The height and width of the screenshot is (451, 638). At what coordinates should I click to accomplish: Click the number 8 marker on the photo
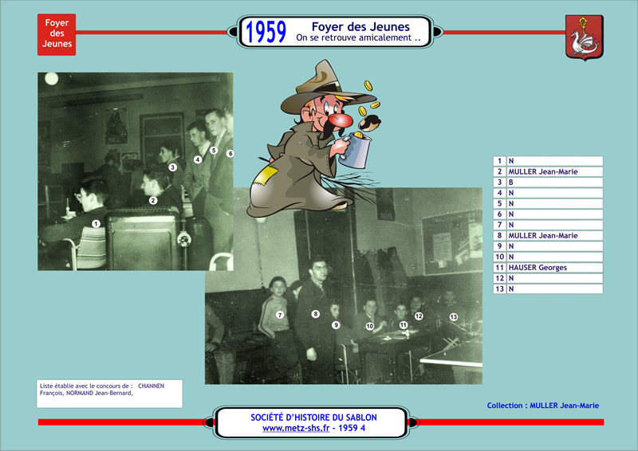pos(315,314)
